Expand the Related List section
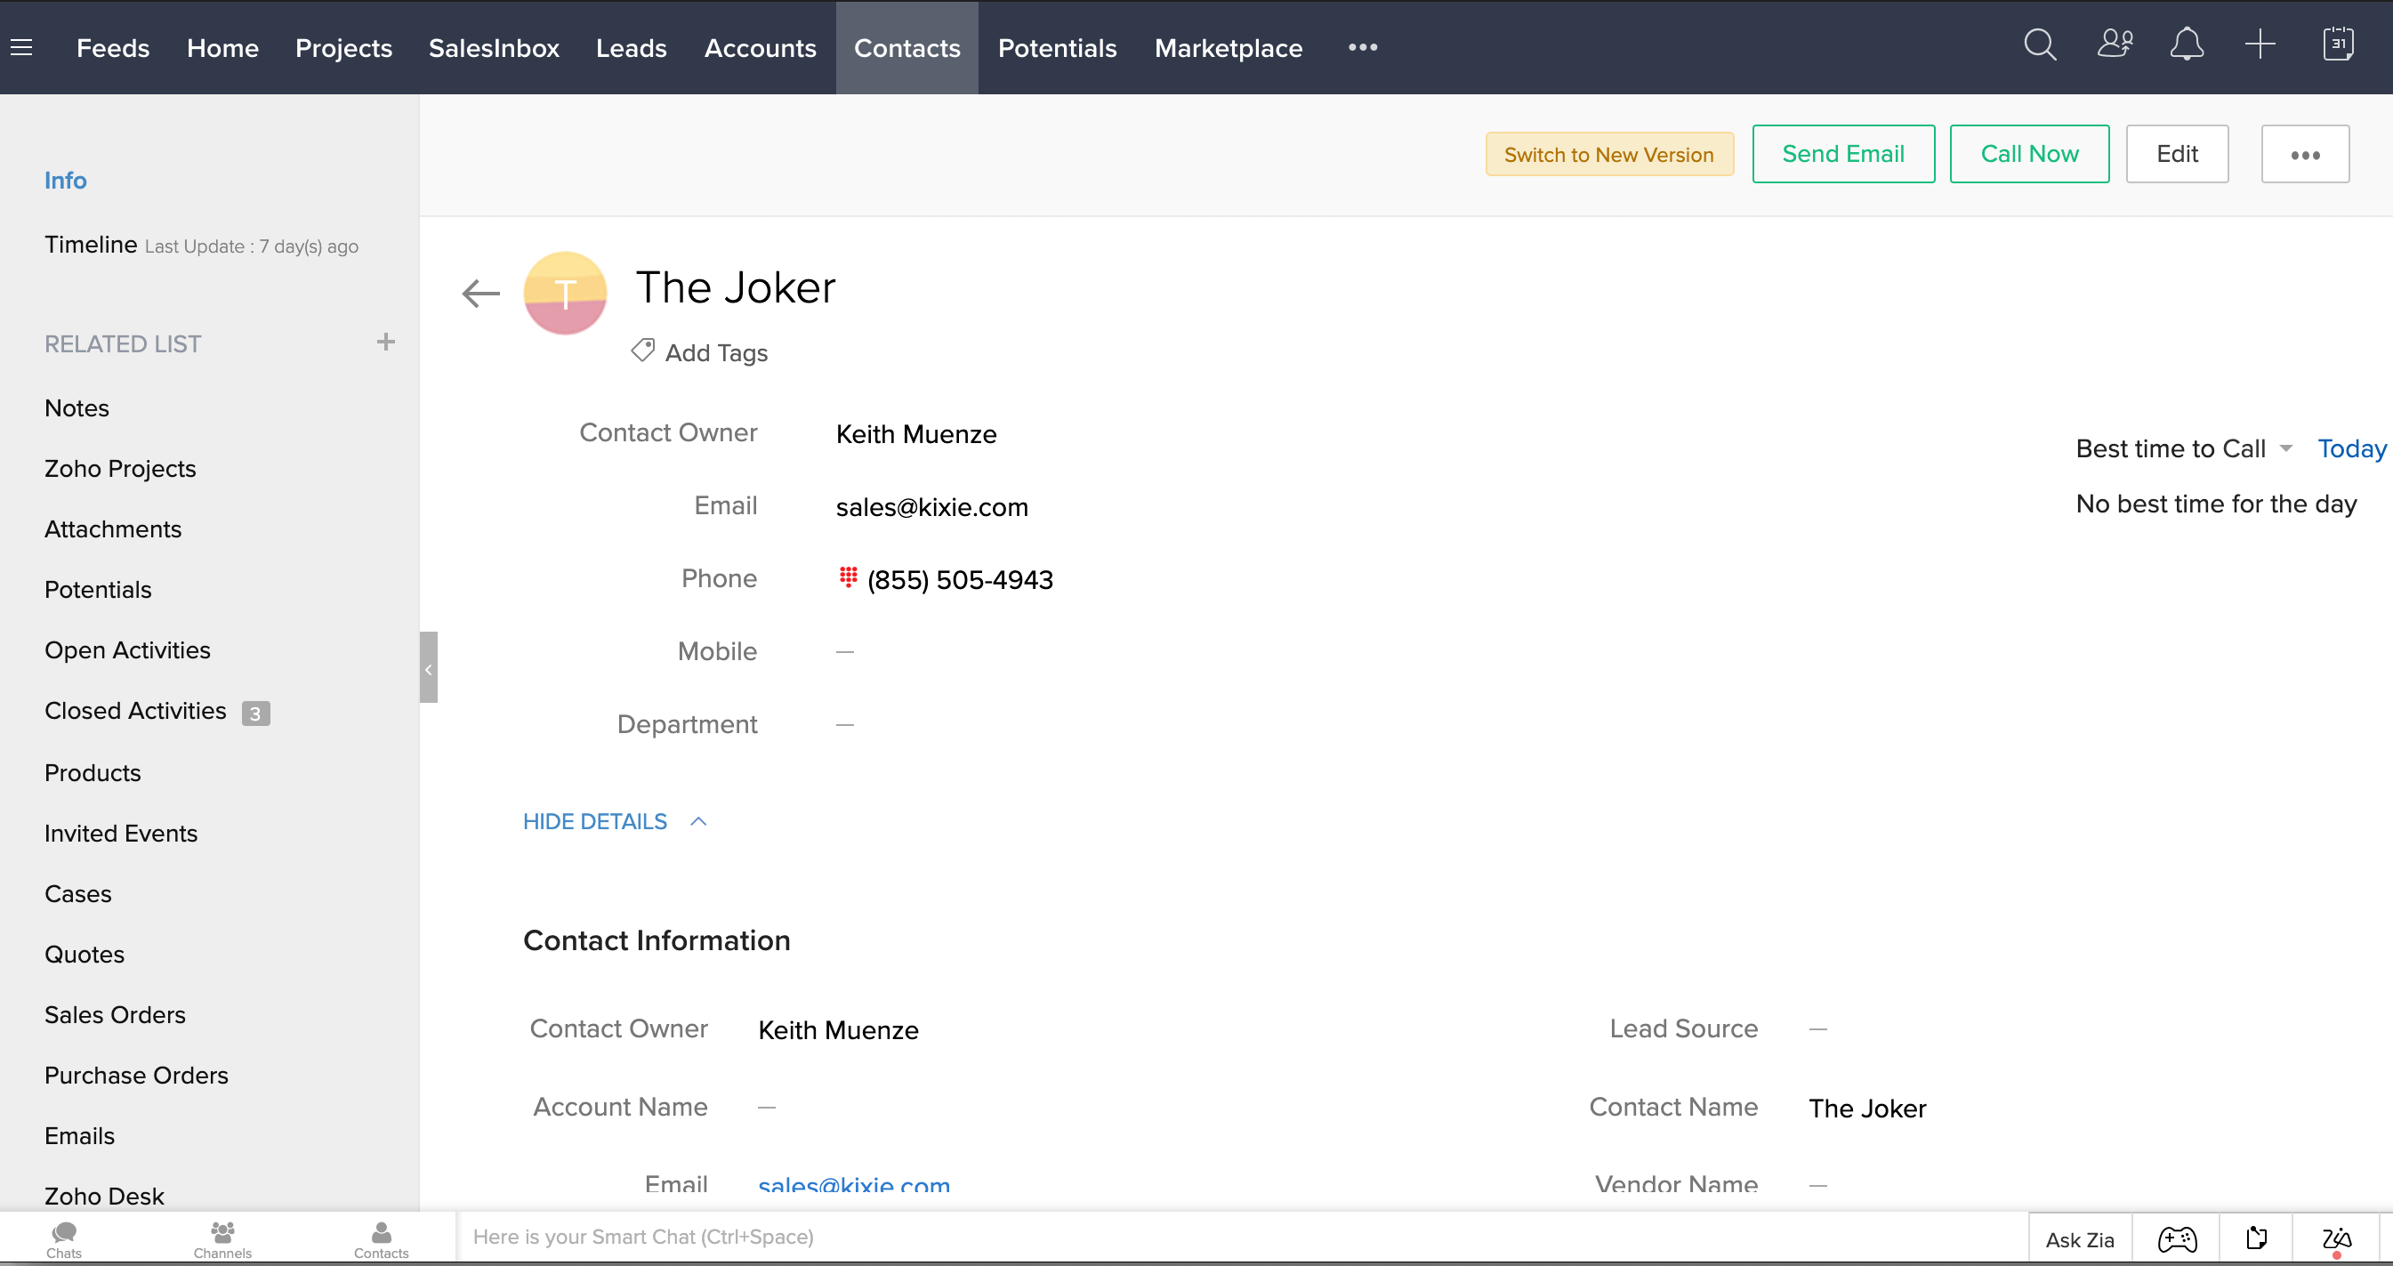This screenshot has height=1266, width=2393. pyautogui.click(x=384, y=342)
